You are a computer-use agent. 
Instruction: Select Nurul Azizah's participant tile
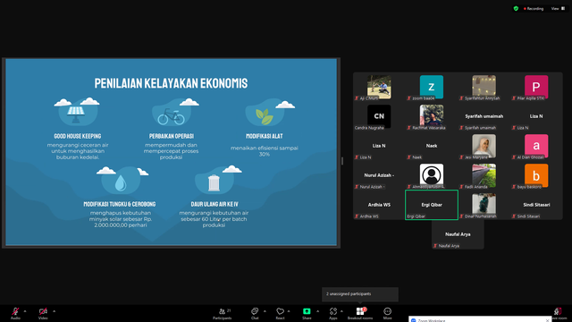tap(379, 175)
